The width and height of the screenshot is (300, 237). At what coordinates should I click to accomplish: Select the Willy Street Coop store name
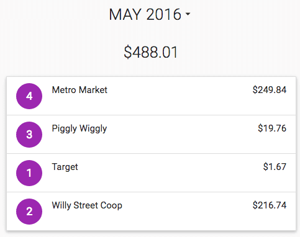pos(87,205)
